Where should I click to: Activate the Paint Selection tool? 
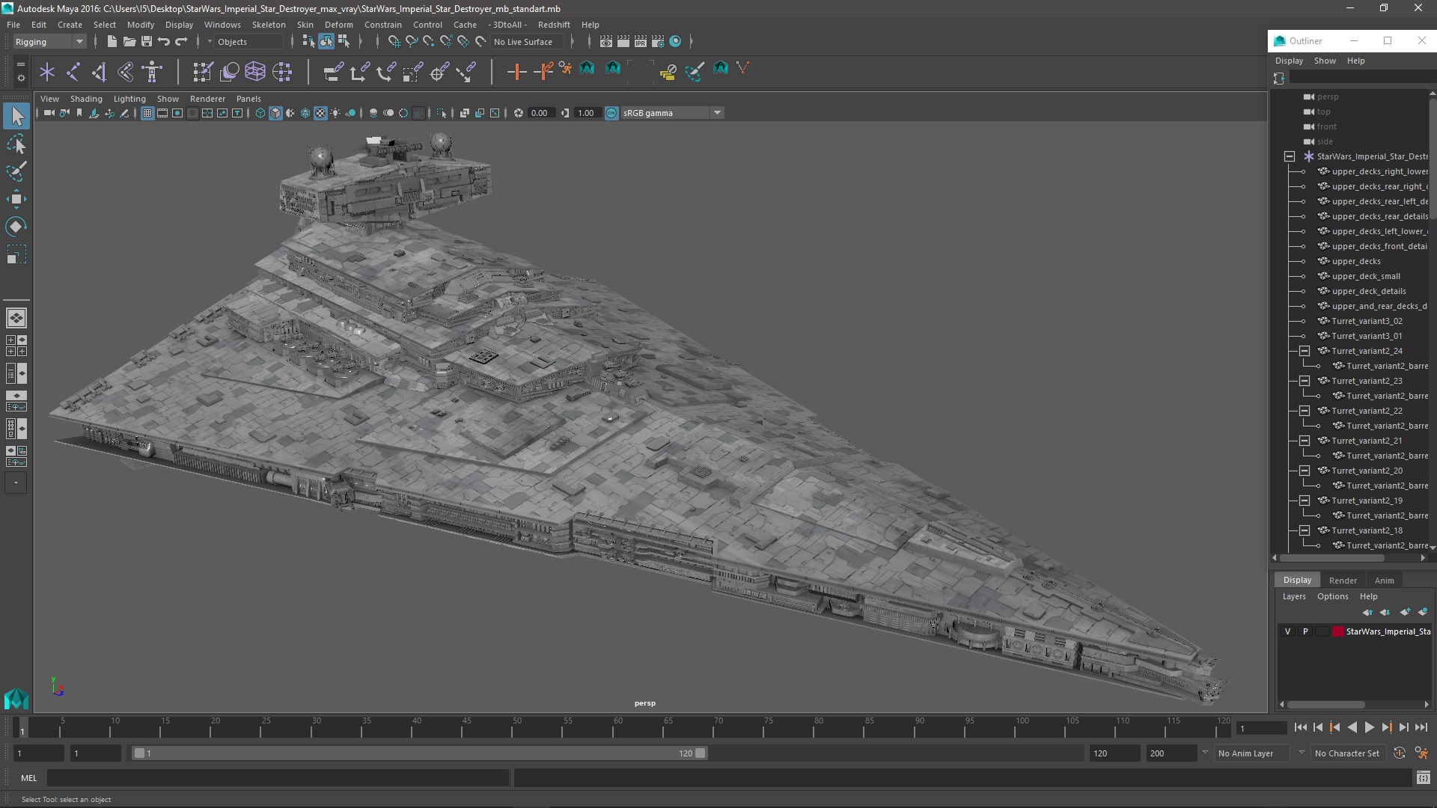16,171
